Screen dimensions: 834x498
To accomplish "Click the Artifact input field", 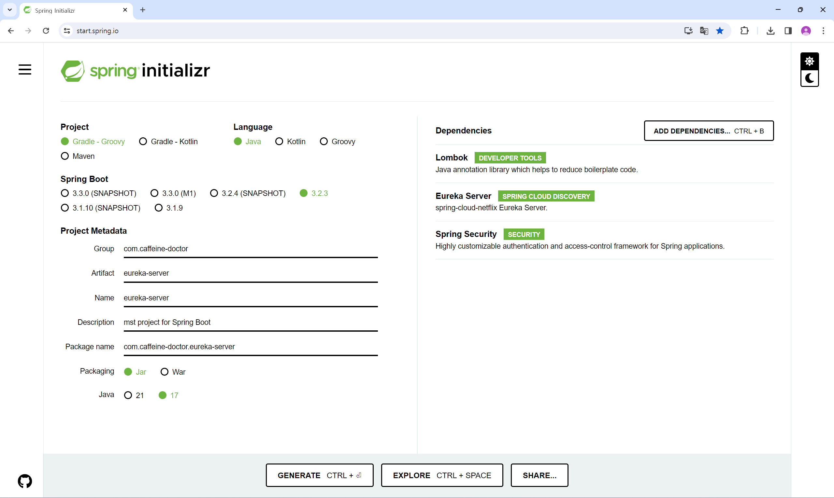I will 250,273.
